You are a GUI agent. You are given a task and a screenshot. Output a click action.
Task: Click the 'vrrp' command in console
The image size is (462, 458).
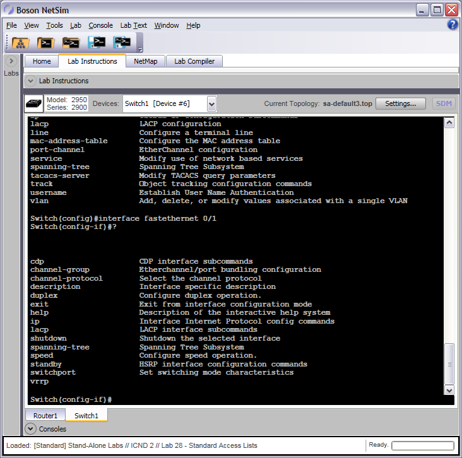[39, 382]
